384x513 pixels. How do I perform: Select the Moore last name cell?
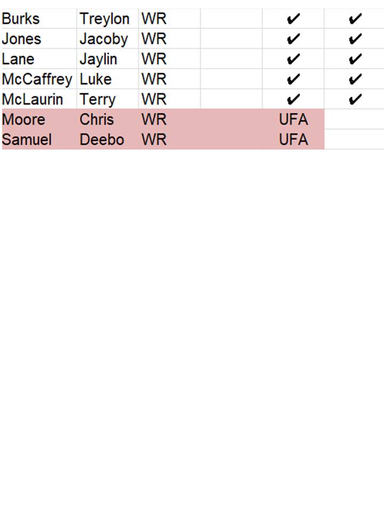24,119
